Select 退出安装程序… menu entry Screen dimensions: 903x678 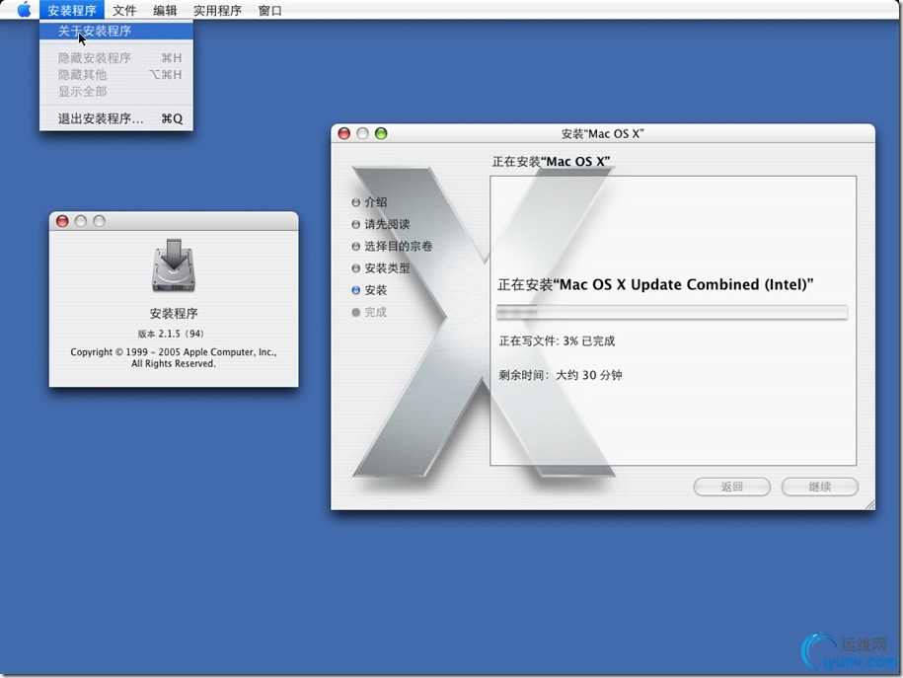pos(116,118)
